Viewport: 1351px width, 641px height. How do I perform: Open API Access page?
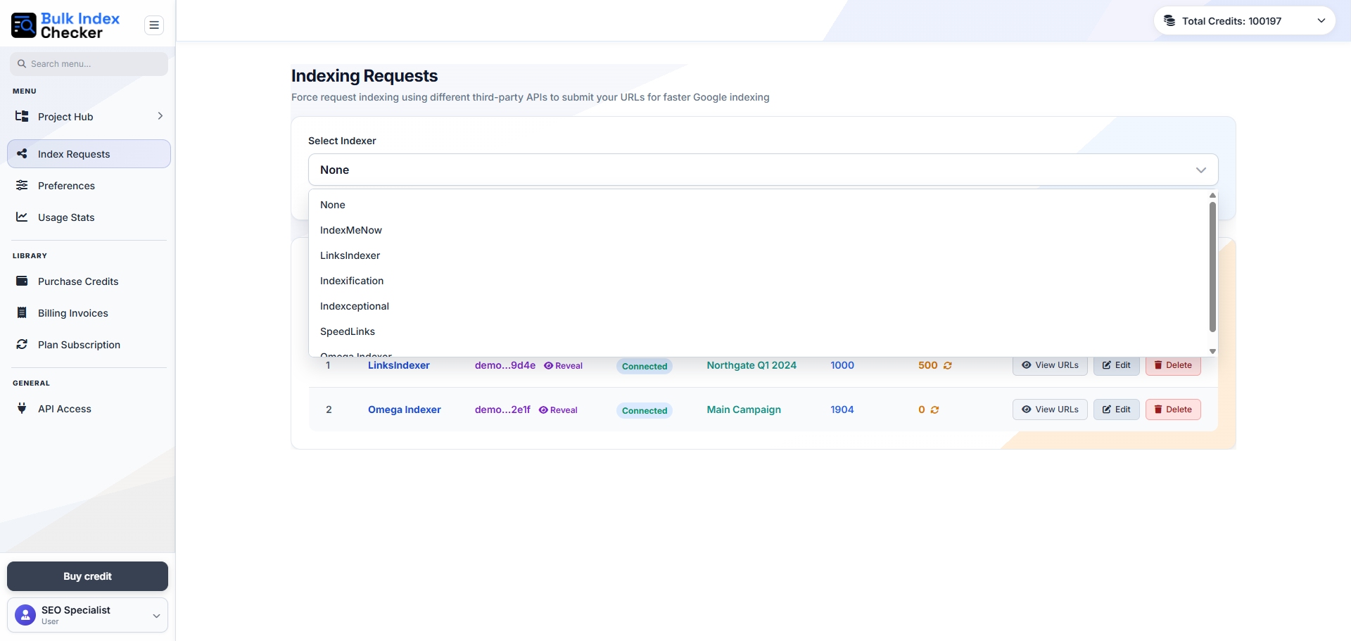89,409
